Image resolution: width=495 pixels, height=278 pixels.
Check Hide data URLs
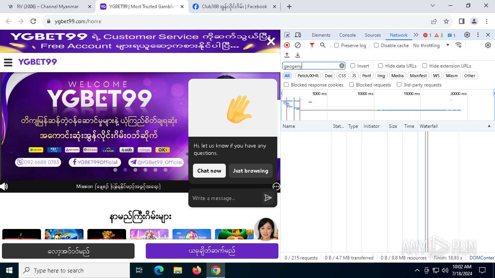tap(381, 66)
